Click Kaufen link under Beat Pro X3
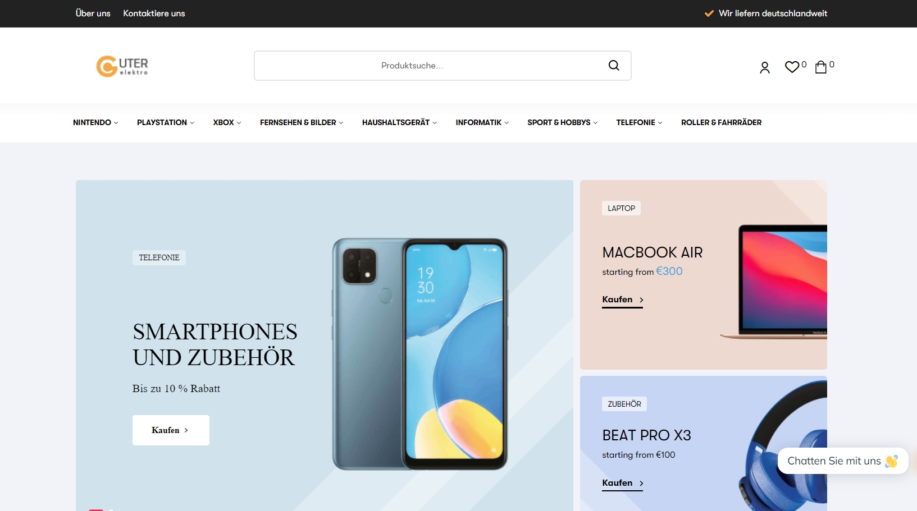917x511 pixels. pyautogui.click(x=622, y=484)
